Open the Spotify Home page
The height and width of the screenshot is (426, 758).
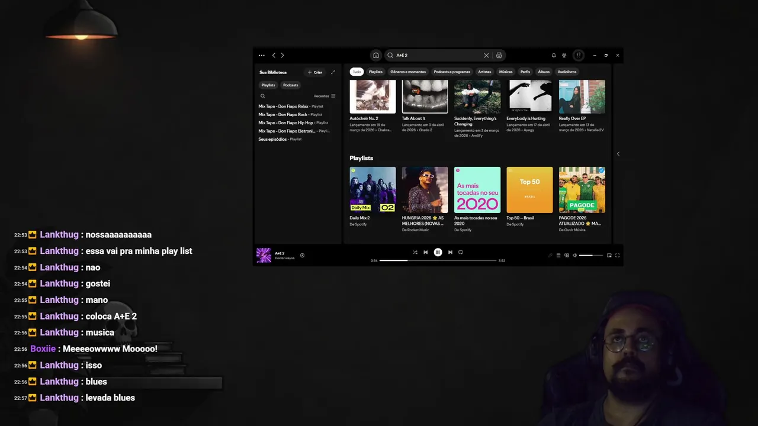375,55
